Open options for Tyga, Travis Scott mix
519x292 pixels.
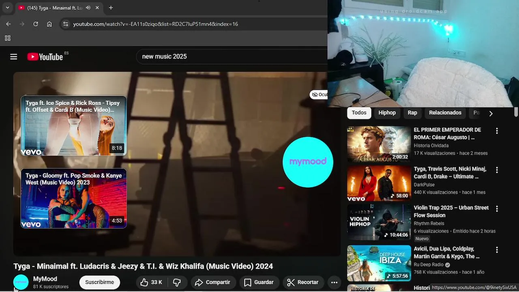click(497, 170)
